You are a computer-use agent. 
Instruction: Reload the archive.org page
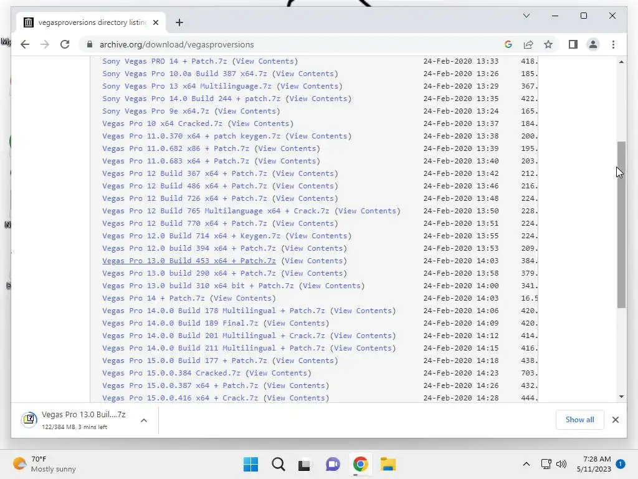[x=65, y=44]
